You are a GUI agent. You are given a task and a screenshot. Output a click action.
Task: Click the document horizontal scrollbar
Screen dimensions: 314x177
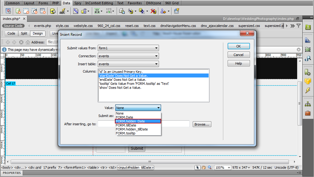coord(149,162)
